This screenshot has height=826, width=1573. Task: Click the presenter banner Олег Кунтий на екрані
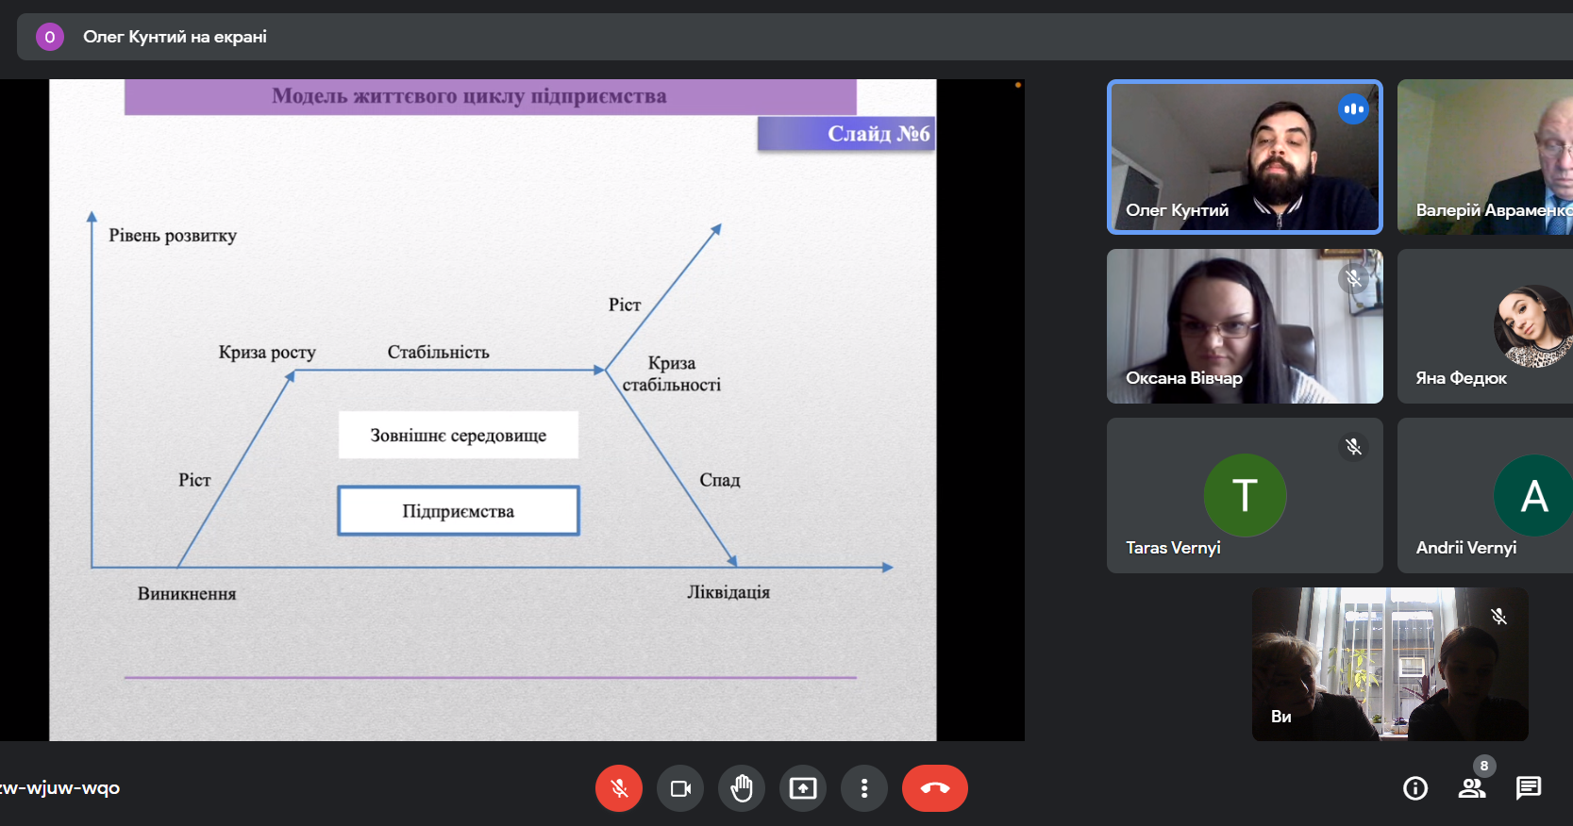175,37
